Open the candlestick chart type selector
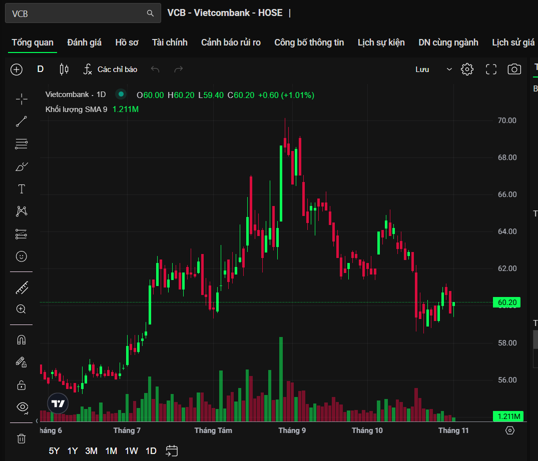538x461 pixels. [x=64, y=69]
